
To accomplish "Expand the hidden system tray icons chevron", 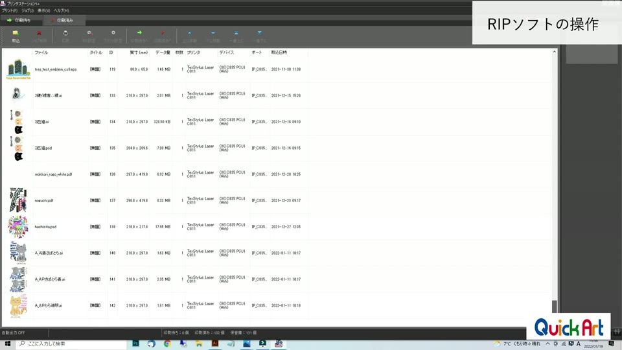I will 548,344.
